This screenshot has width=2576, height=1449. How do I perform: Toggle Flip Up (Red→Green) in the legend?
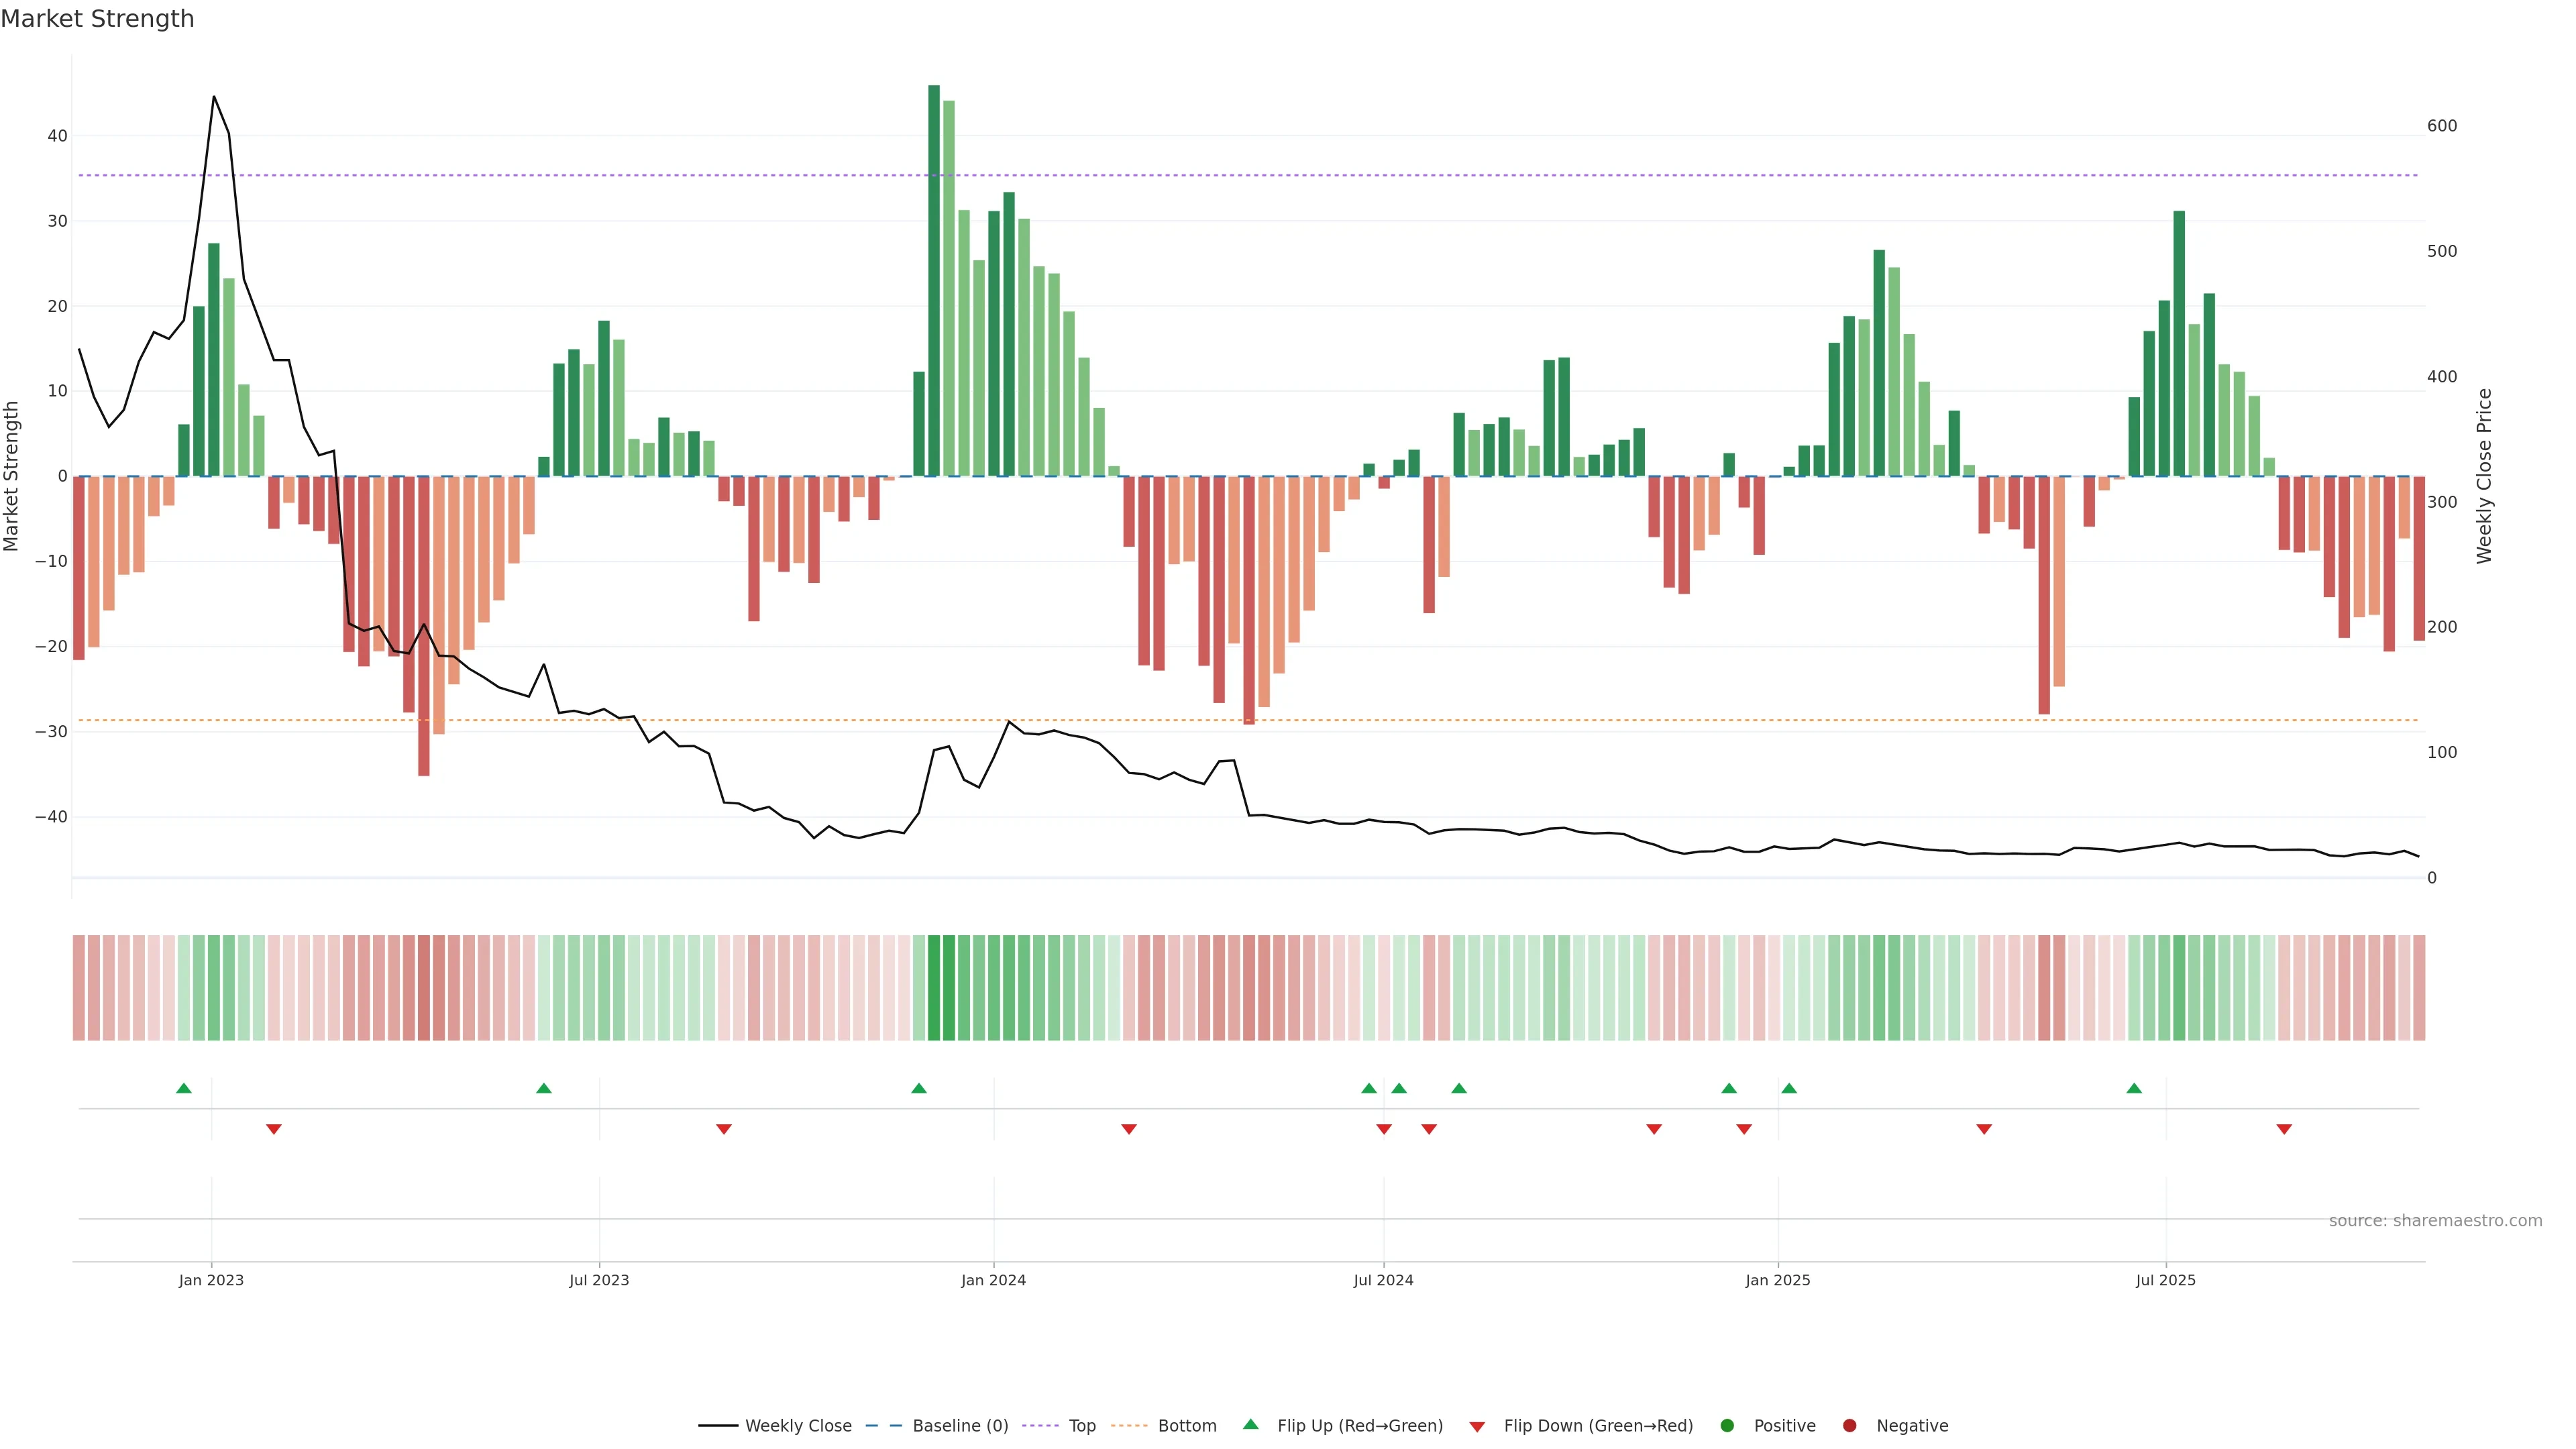[1359, 1426]
